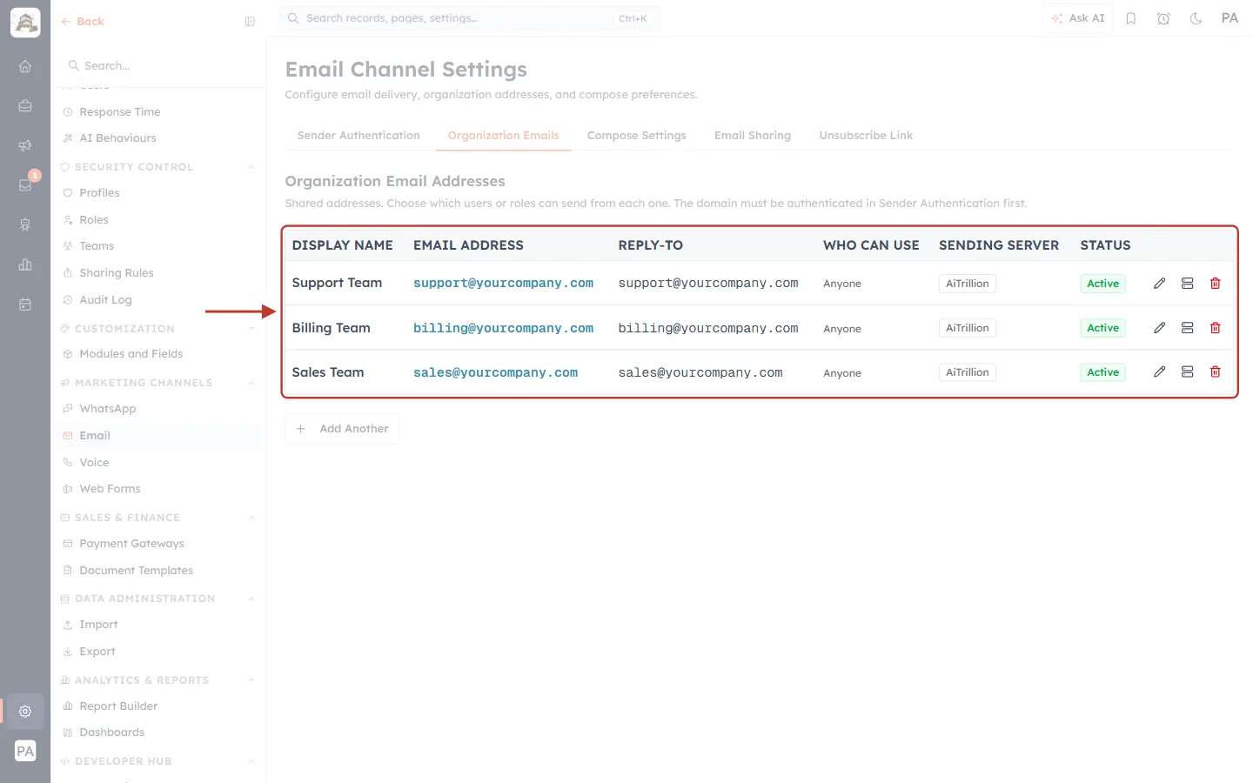Open server settings for Billing Team row

tap(1187, 328)
